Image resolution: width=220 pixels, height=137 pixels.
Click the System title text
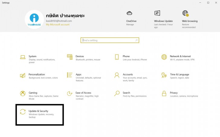[x=32, y=56]
